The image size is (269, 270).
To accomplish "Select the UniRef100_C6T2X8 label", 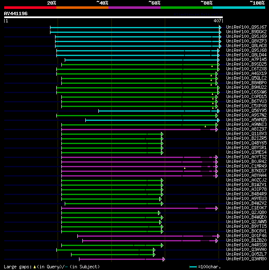I will (246, 69).
